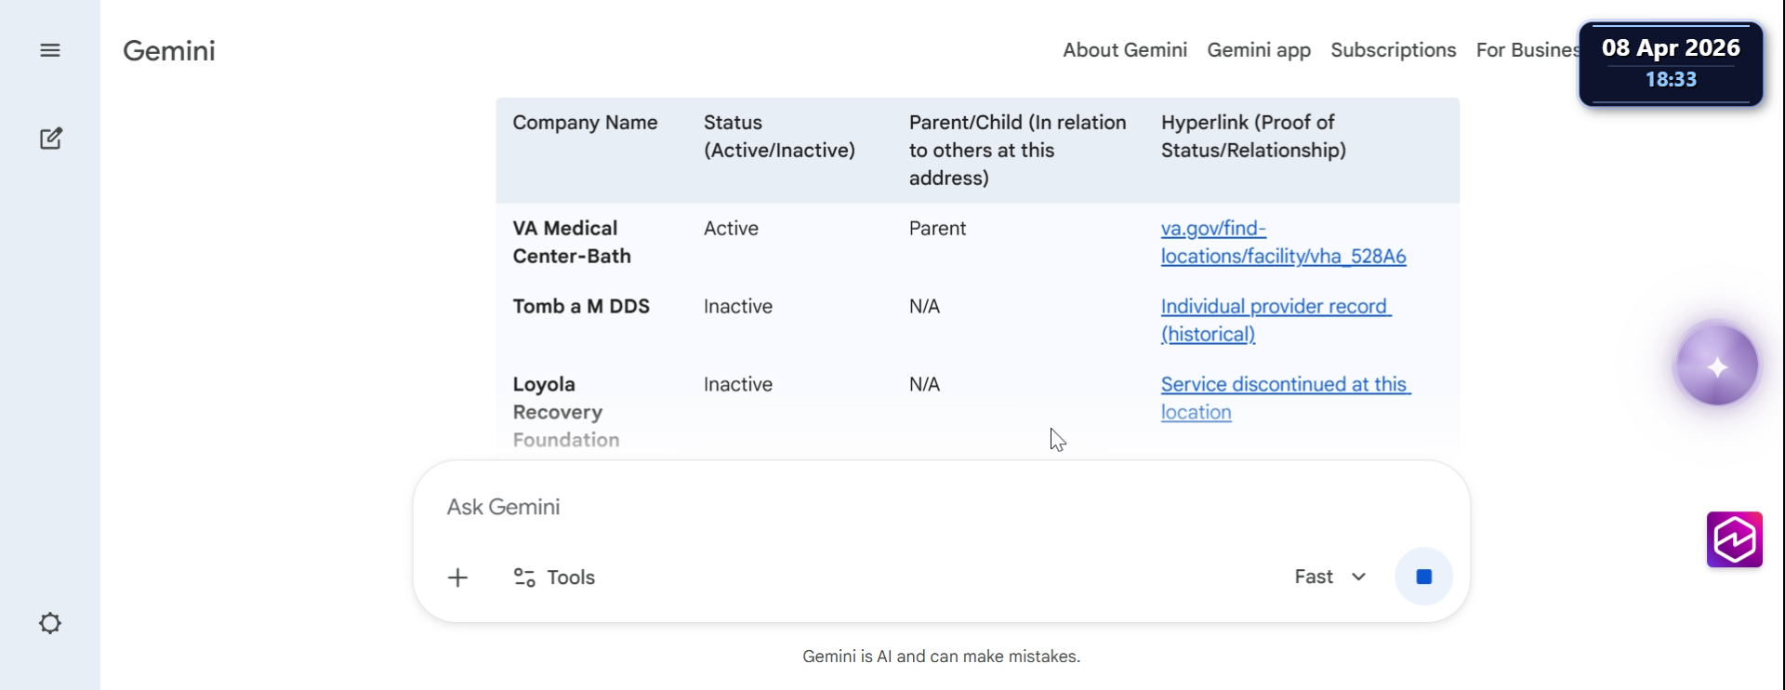Click the purple sparkle floating orb
1785x690 pixels.
coord(1716,365)
